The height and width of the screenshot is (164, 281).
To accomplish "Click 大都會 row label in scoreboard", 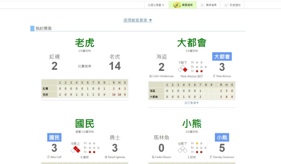I will 154,97.
